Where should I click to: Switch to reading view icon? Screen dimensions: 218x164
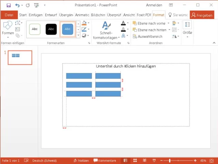coord(144,160)
